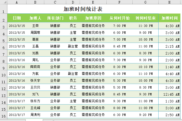
Task: Click the 12:45 AM overtime cell
Action: pyautogui.click(x=170, y=94)
